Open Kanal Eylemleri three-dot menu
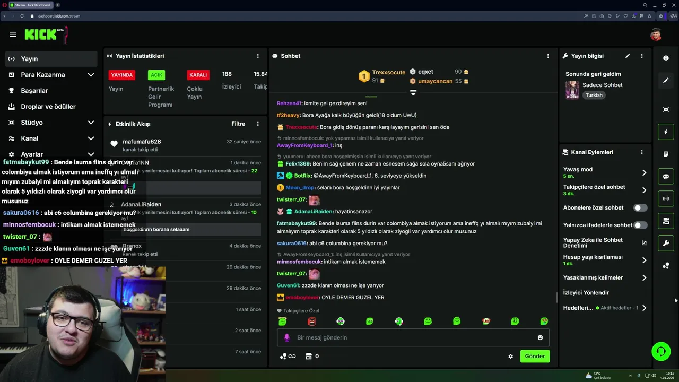Image resolution: width=679 pixels, height=382 pixels. click(641, 152)
